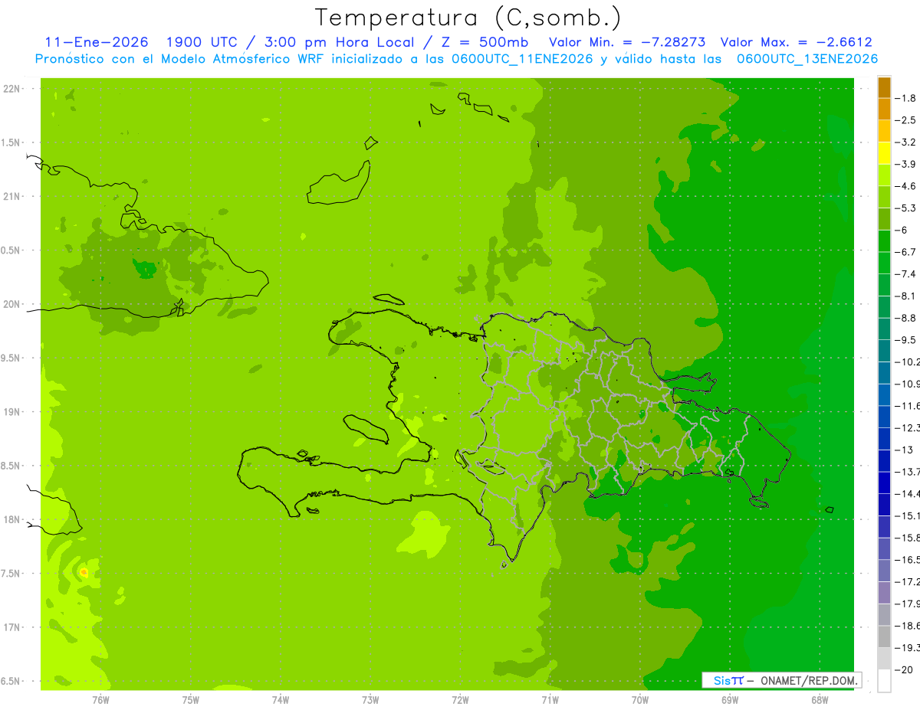Click the "Valor Min. = -7.28273" readout
Image resolution: width=920 pixels, height=710 pixels.
pyautogui.click(x=628, y=42)
